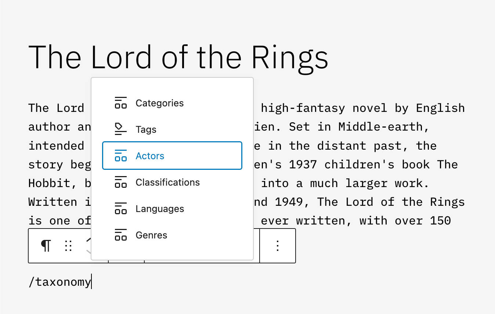Click the Classifications taxonomy icon
The image size is (495, 314).
pyautogui.click(x=120, y=182)
